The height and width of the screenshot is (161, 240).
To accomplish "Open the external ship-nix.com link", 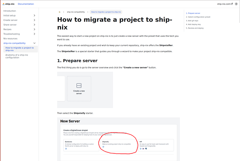I will [x=225, y=4].
